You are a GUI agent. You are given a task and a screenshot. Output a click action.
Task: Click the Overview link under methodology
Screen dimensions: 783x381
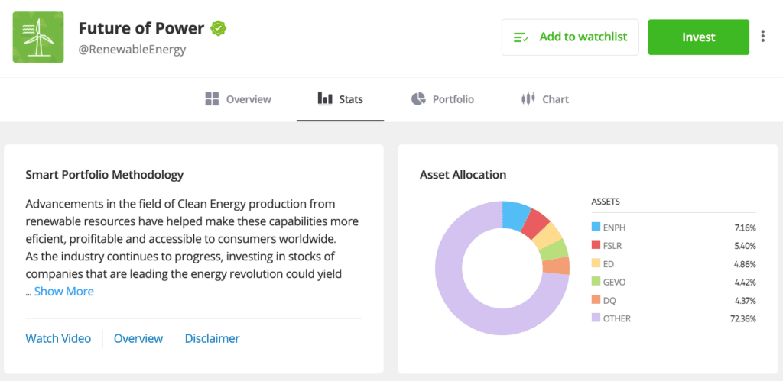[x=138, y=338]
